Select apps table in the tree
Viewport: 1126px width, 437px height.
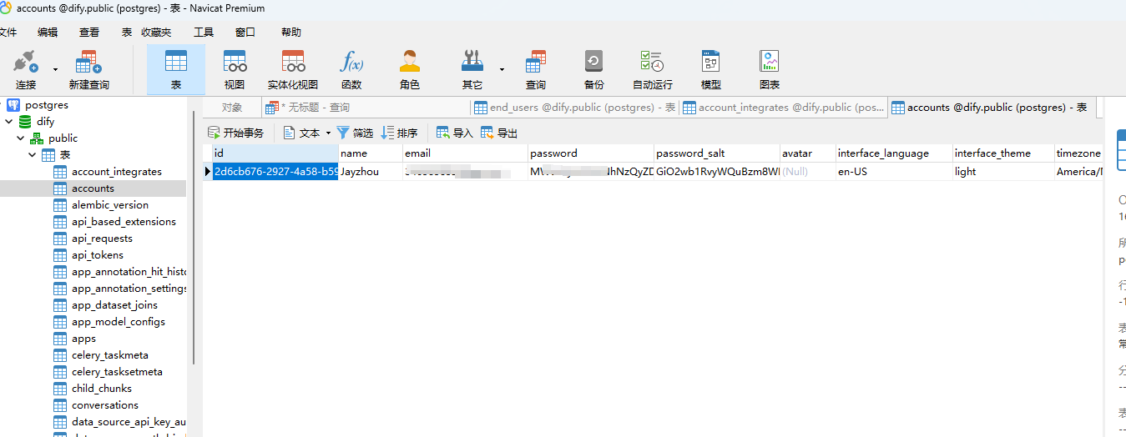(x=83, y=339)
